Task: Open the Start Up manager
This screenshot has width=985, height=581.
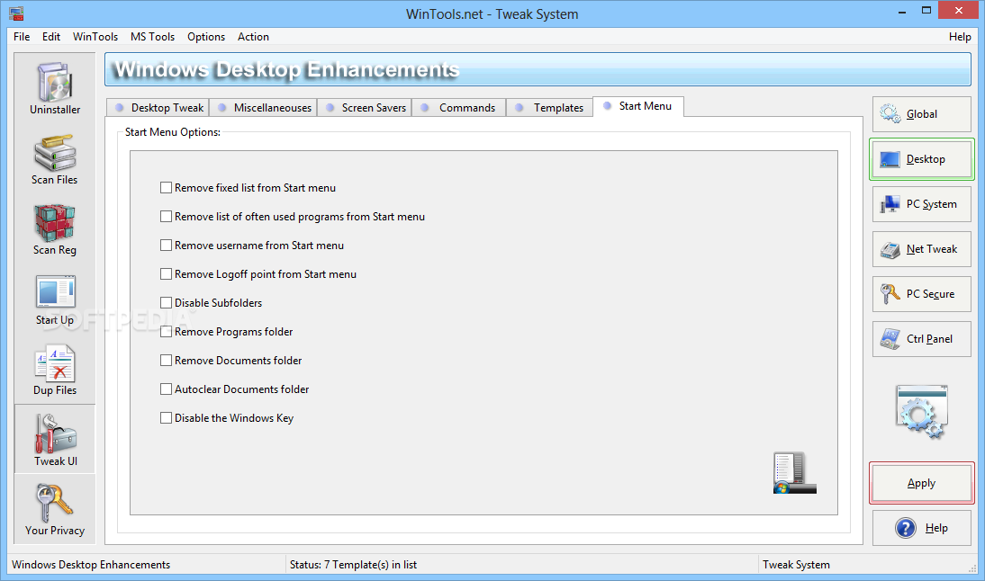Action: 55,299
